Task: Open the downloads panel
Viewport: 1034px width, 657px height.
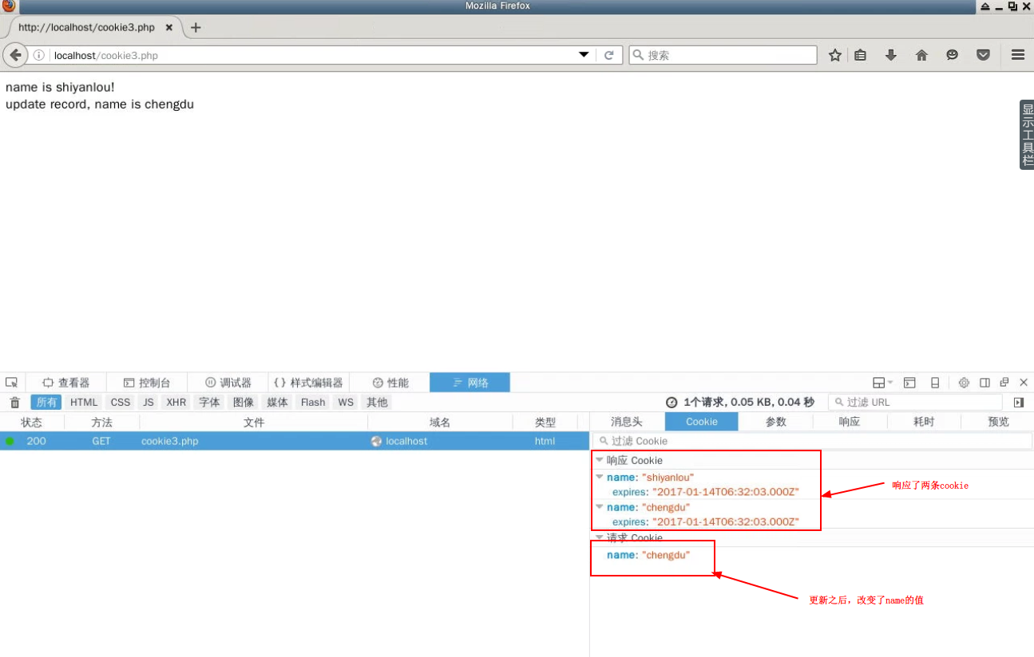Action: pos(891,55)
